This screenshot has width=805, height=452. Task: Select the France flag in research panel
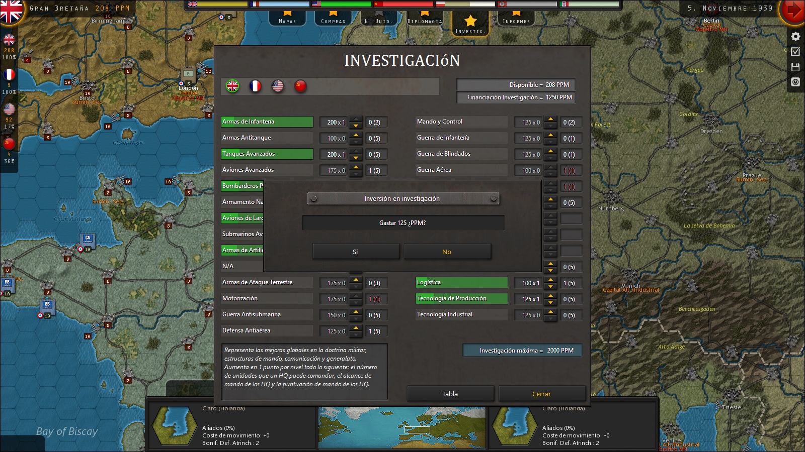255,86
